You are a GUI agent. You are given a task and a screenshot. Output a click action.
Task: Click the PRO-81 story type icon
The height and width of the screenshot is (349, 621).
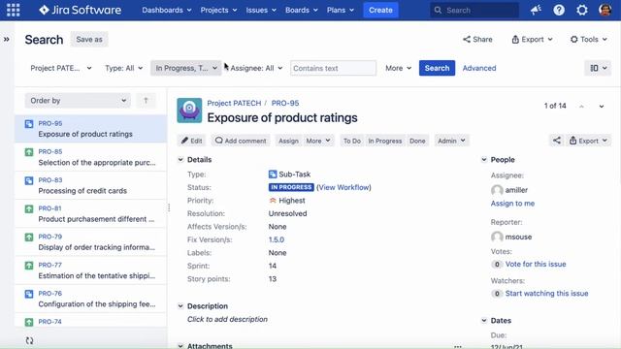(29, 208)
